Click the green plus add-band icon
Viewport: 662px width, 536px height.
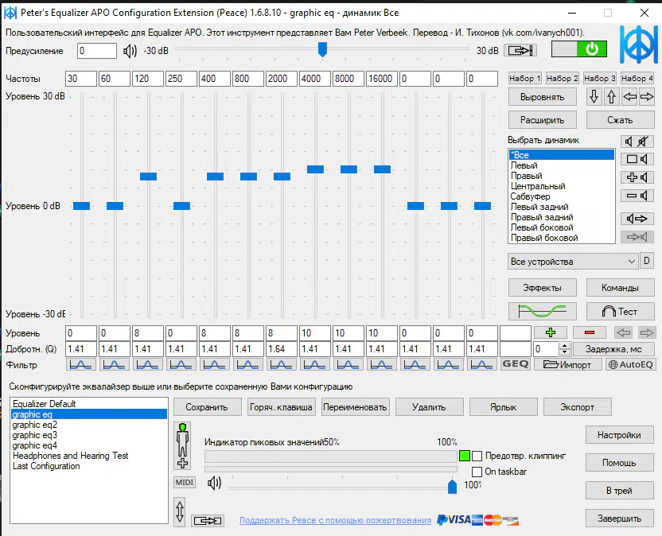coord(550,332)
